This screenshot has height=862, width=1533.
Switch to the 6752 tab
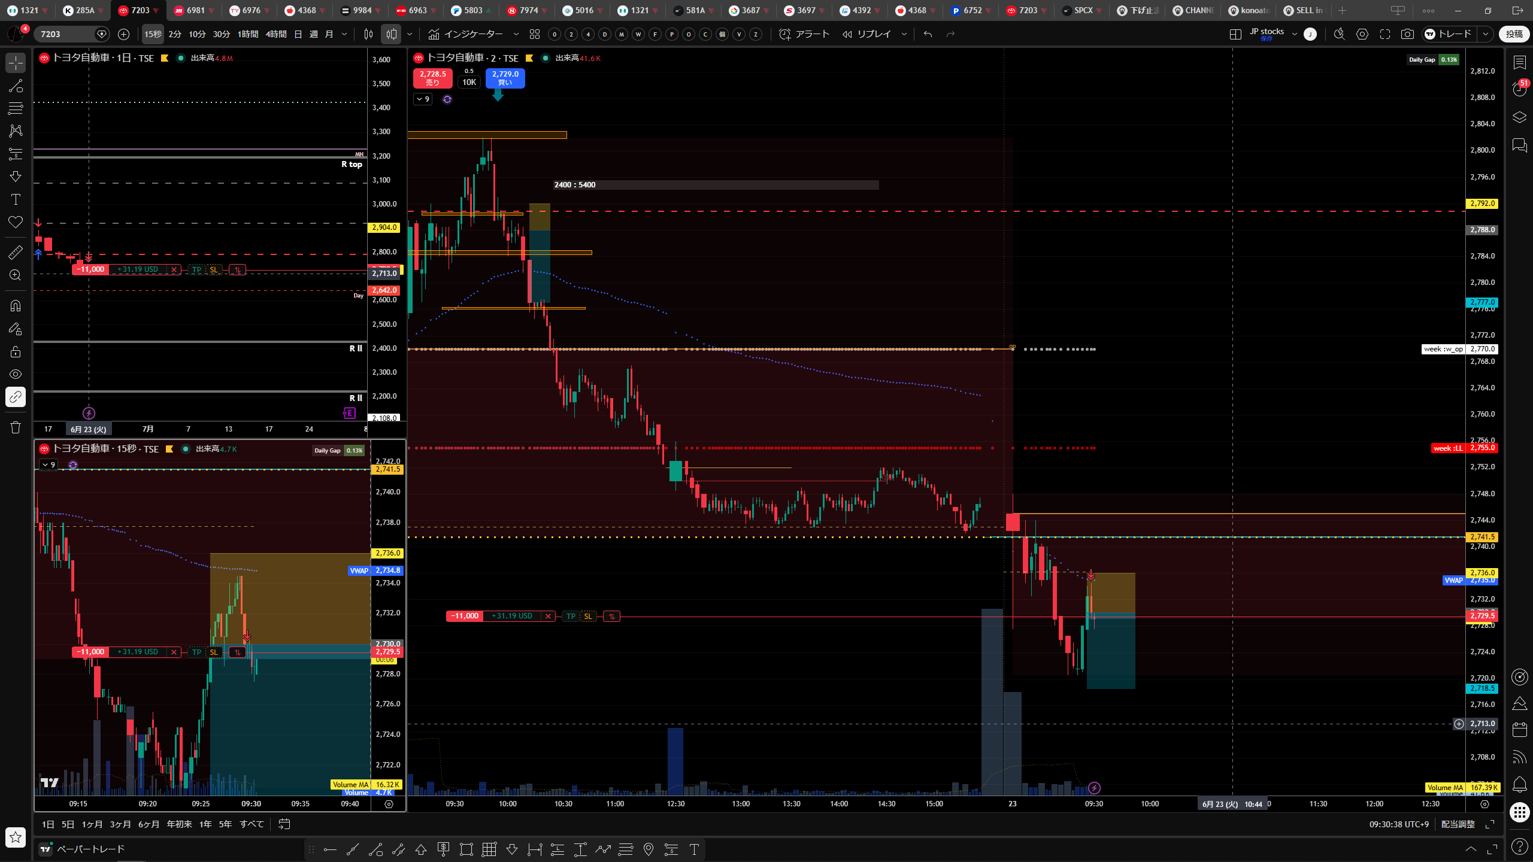[x=971, y=10]
